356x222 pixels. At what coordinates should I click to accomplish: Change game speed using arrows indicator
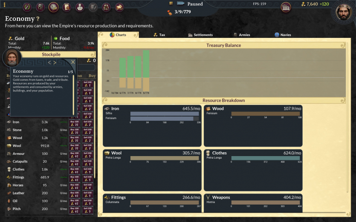[181, 3]
